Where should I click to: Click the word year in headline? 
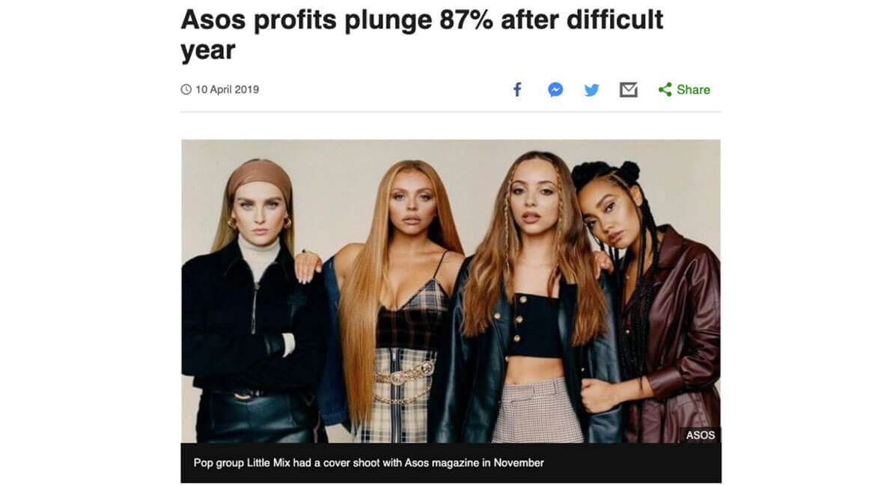point(208,51)
